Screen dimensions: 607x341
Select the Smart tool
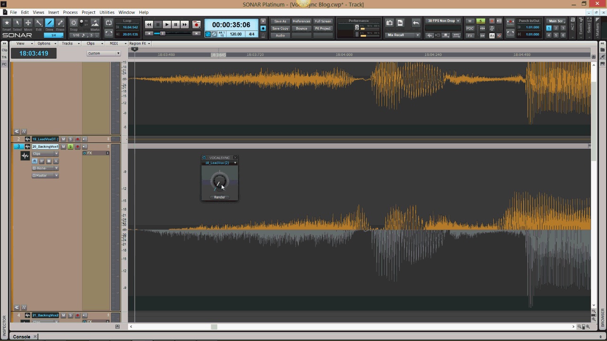(7, 23)
